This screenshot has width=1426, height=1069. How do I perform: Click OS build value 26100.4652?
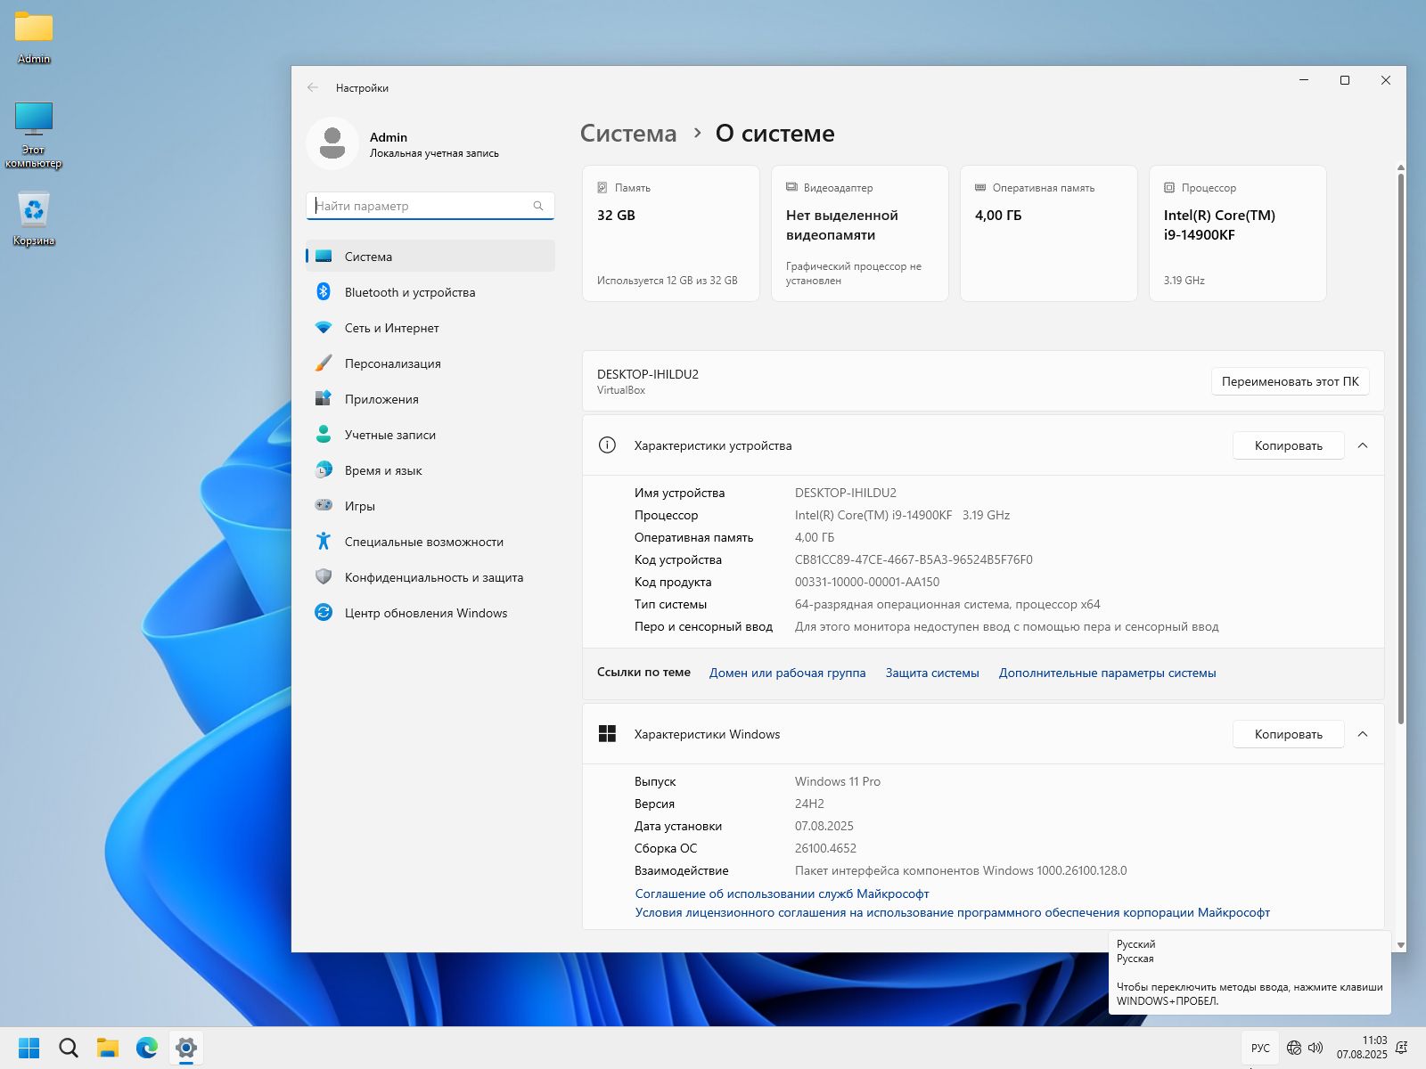(825, 848)
